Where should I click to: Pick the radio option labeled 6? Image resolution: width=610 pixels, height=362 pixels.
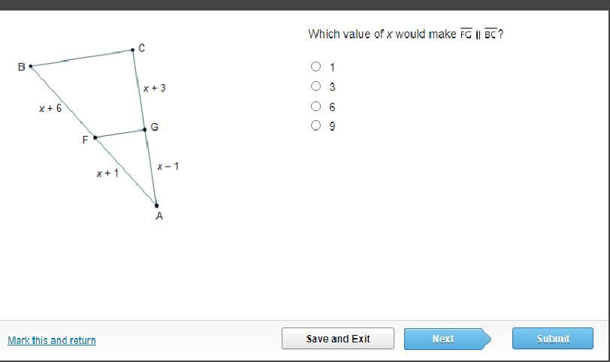(316, 107)
